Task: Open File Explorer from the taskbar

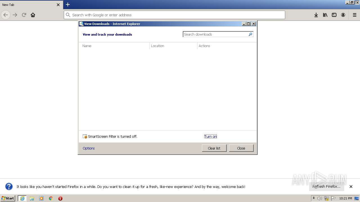Action: [32, 198]
